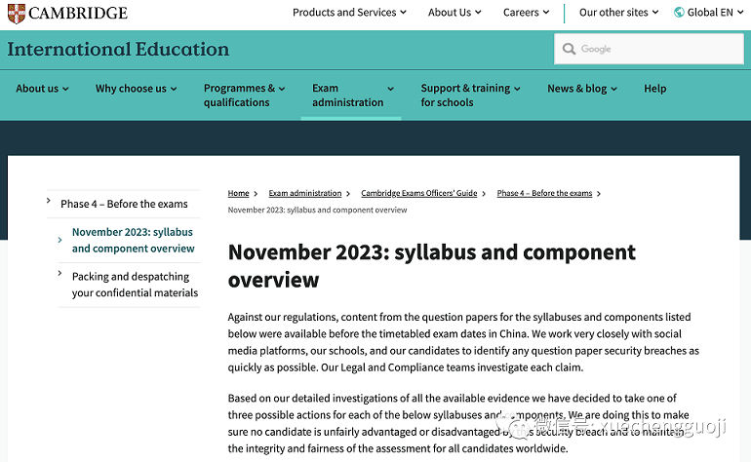The height and width of the screenshot is (462, 751).
Task: Click the paragraph beginning 'Against our regulations'
Action: point(463,342)
